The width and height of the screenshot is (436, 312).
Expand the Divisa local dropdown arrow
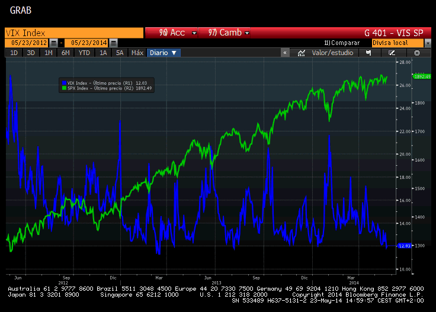[428, 43]
